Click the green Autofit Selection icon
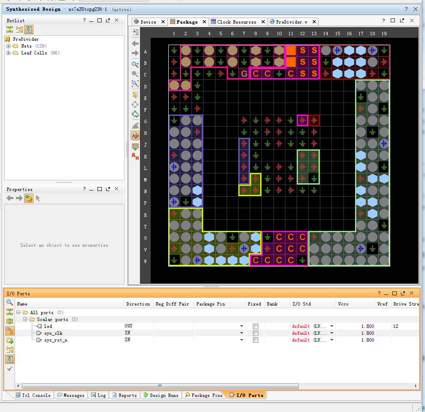 tap(135, 114)
